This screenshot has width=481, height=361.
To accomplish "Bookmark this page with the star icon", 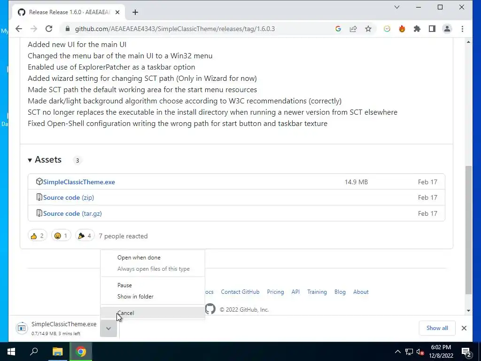I will click(x=368, y=29).
